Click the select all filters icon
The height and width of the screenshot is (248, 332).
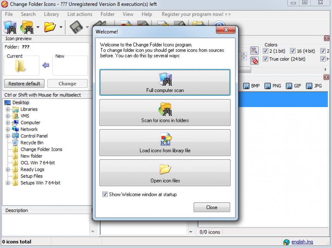click(254, 51)
